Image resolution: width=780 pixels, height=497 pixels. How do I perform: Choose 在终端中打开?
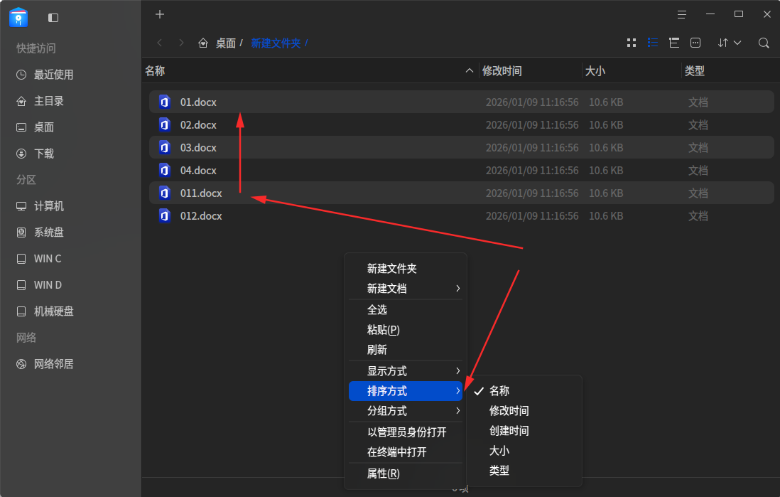406,452
